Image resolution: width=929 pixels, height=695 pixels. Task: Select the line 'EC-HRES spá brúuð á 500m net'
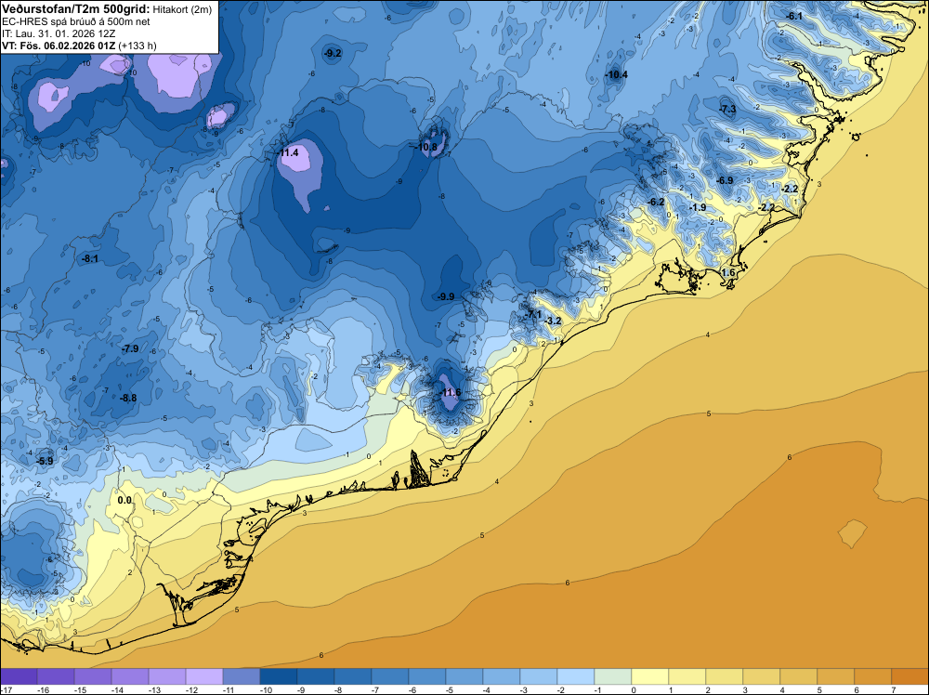[76, 21]
